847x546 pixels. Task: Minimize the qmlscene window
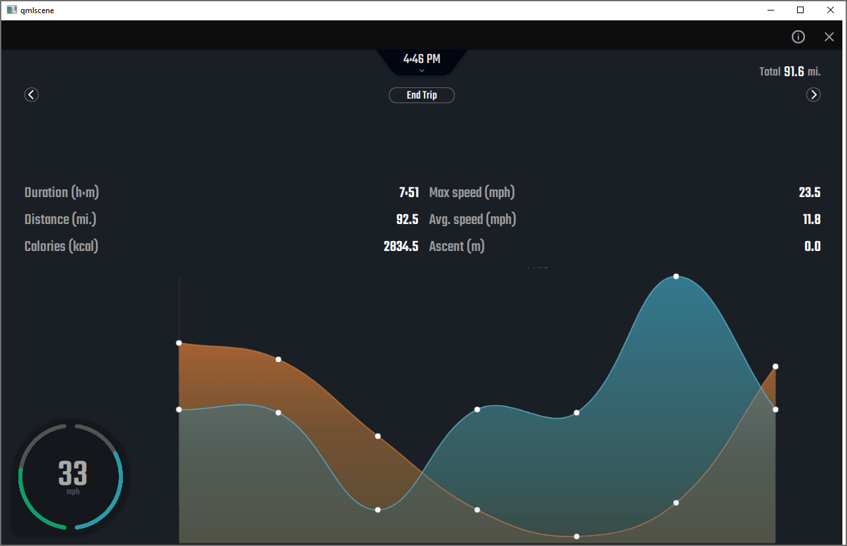(770, 10)
